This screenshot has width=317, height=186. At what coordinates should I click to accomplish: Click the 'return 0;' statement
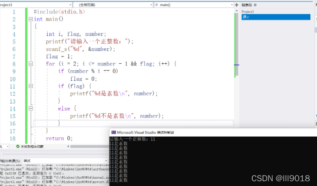[x=59, y=138]
